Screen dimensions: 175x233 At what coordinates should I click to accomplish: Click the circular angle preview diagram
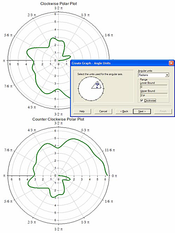[91, 89]
